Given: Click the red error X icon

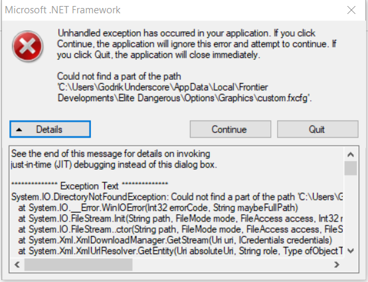Looking at the screenshot, I should [27, 46].
